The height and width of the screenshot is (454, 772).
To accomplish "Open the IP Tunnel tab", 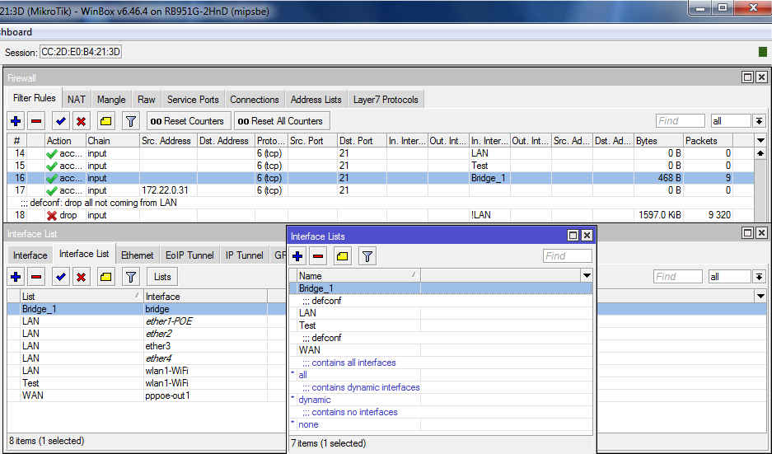I will point(244,255).
